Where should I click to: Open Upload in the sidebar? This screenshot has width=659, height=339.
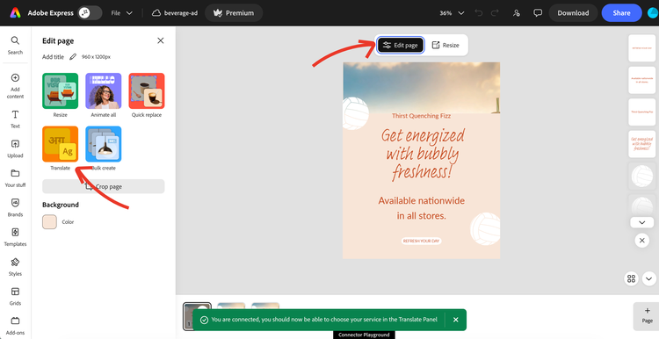[x=15, y=148]
